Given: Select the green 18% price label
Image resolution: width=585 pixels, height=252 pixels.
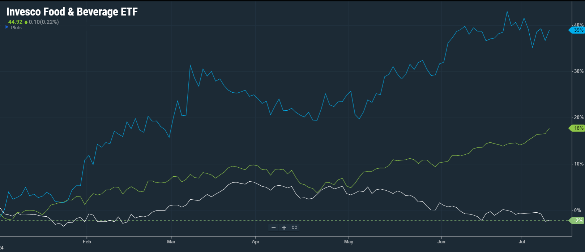Looking at the screenshot, I should 577,128.
